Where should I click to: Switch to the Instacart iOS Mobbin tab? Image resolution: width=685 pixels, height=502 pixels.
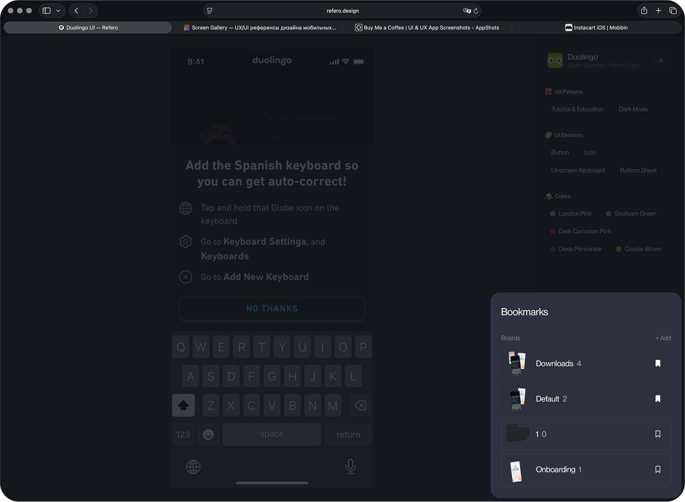(x=596, y=27)
